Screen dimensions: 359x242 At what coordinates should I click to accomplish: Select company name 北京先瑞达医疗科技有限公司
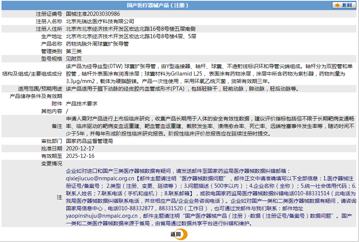[100, 22]
